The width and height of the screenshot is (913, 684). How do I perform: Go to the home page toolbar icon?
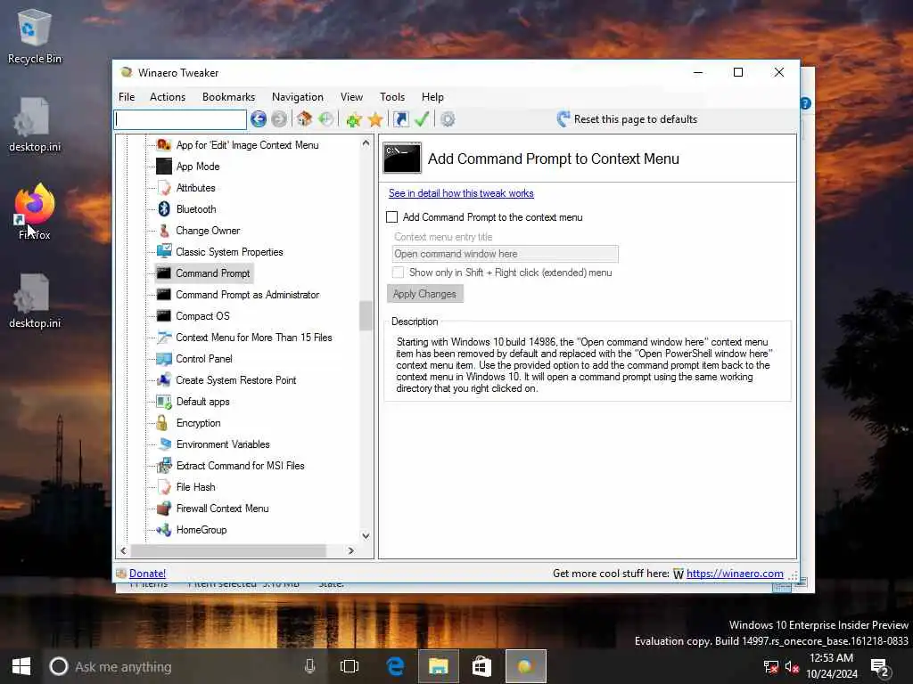click(x=304, y=119)
